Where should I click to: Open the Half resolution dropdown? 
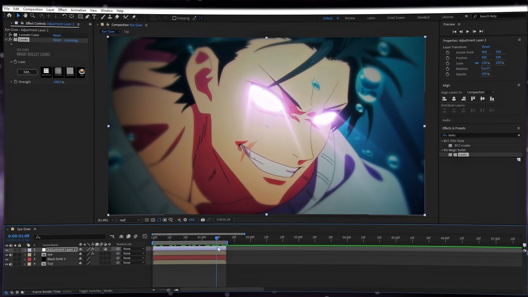tap(130, 220)
